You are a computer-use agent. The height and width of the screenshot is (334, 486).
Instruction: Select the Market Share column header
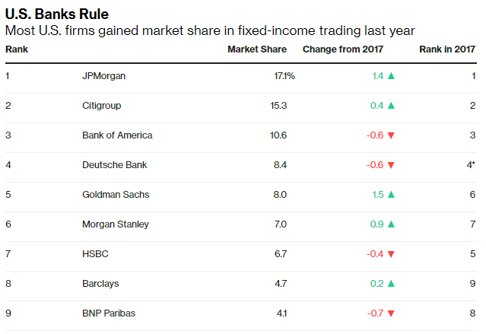click(x=257, y=49)
